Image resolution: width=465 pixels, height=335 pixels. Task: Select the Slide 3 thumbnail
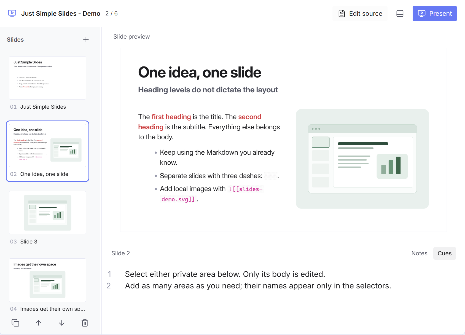click(47, 213)
